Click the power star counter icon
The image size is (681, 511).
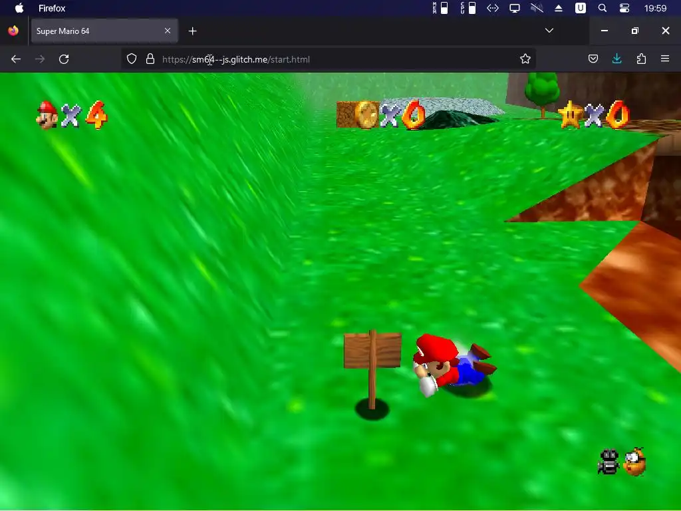(x=570, y=114)
